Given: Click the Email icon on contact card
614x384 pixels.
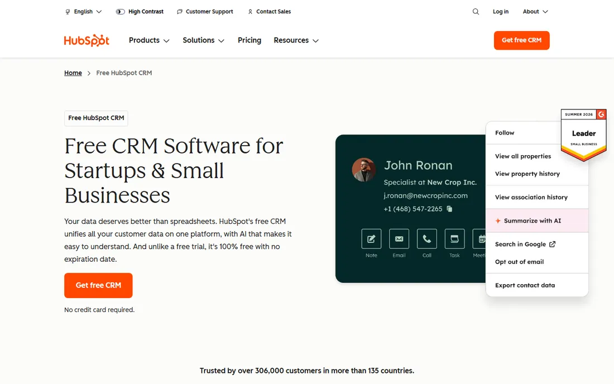Looking at the screenshot, I should 399,239.
